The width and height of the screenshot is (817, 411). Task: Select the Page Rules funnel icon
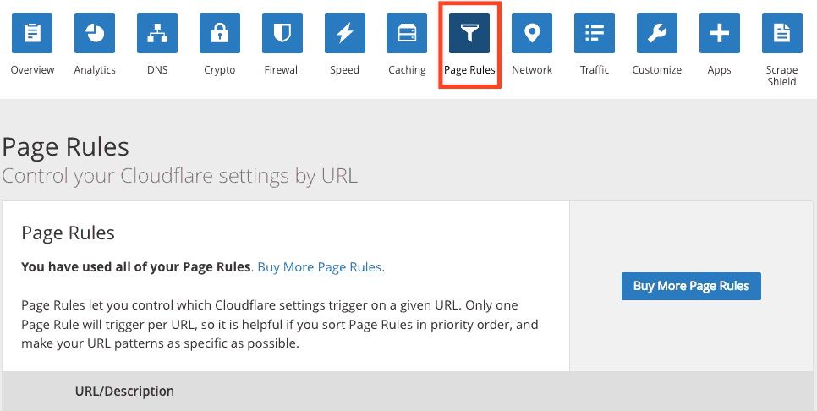[469, 33]
